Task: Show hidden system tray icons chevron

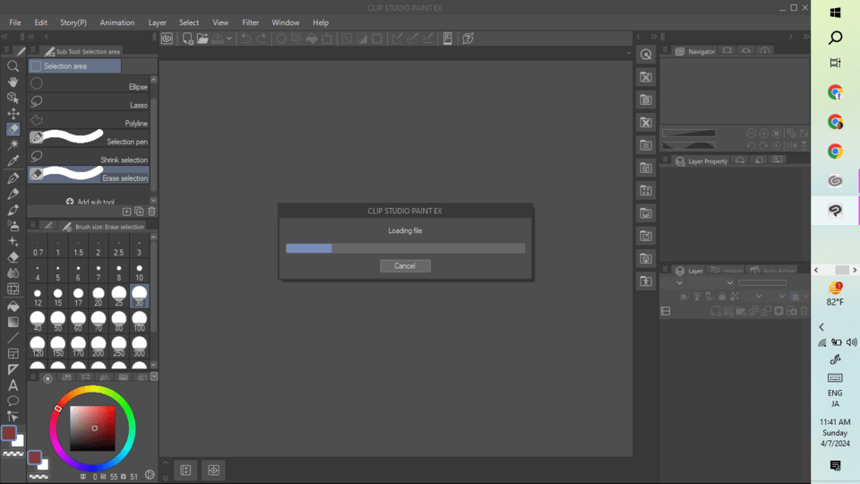Action: point(821,327)
